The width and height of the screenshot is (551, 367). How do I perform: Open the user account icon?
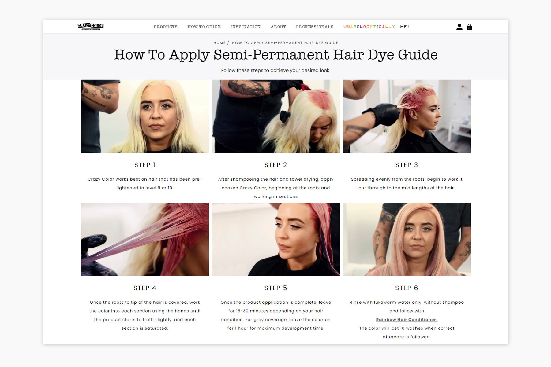coord(459,27)
